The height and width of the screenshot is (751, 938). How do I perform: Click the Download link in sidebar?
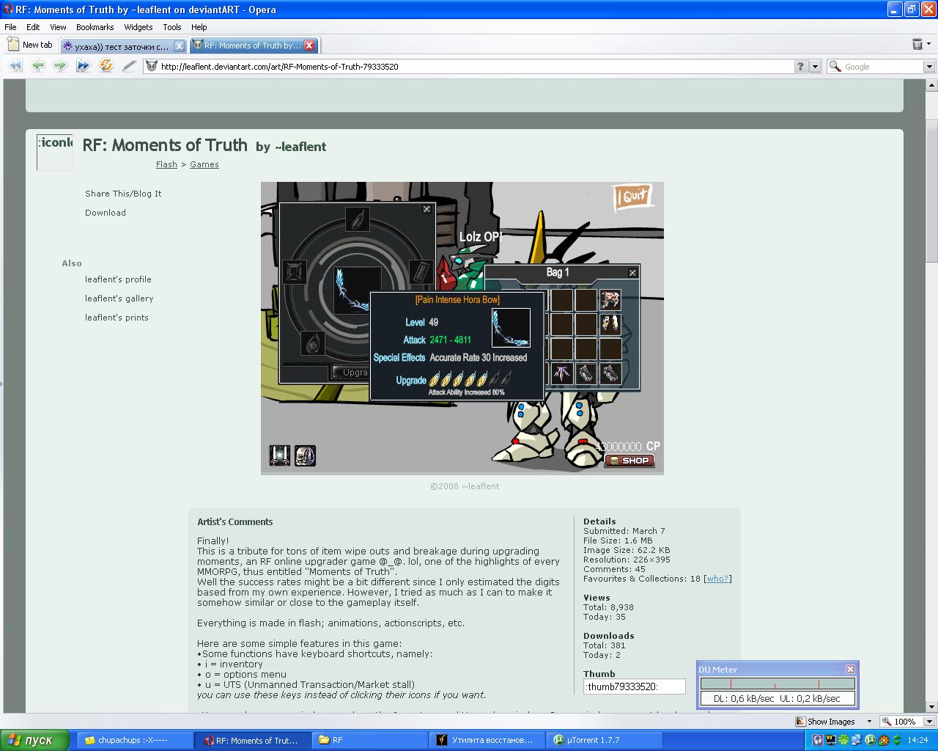pos(106,213)
